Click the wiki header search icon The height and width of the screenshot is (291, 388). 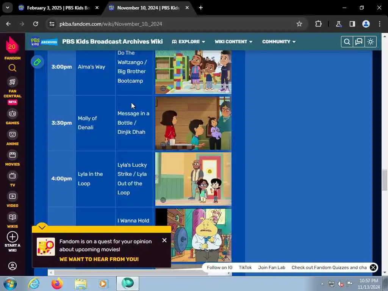tap(347, 42)
